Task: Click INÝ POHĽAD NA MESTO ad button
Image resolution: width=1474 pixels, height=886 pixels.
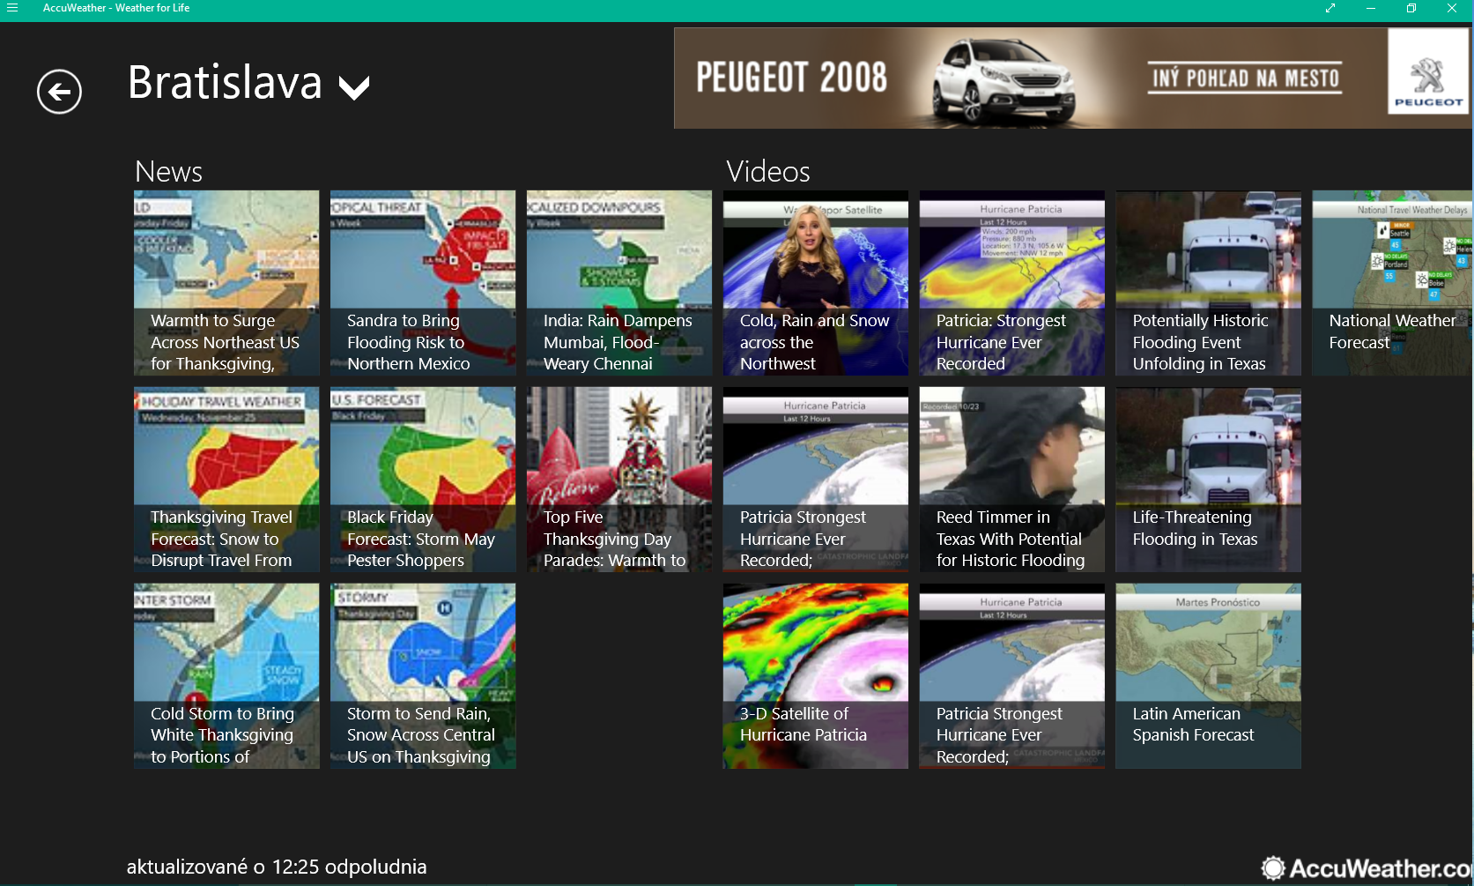Action: pos(1245,78)
